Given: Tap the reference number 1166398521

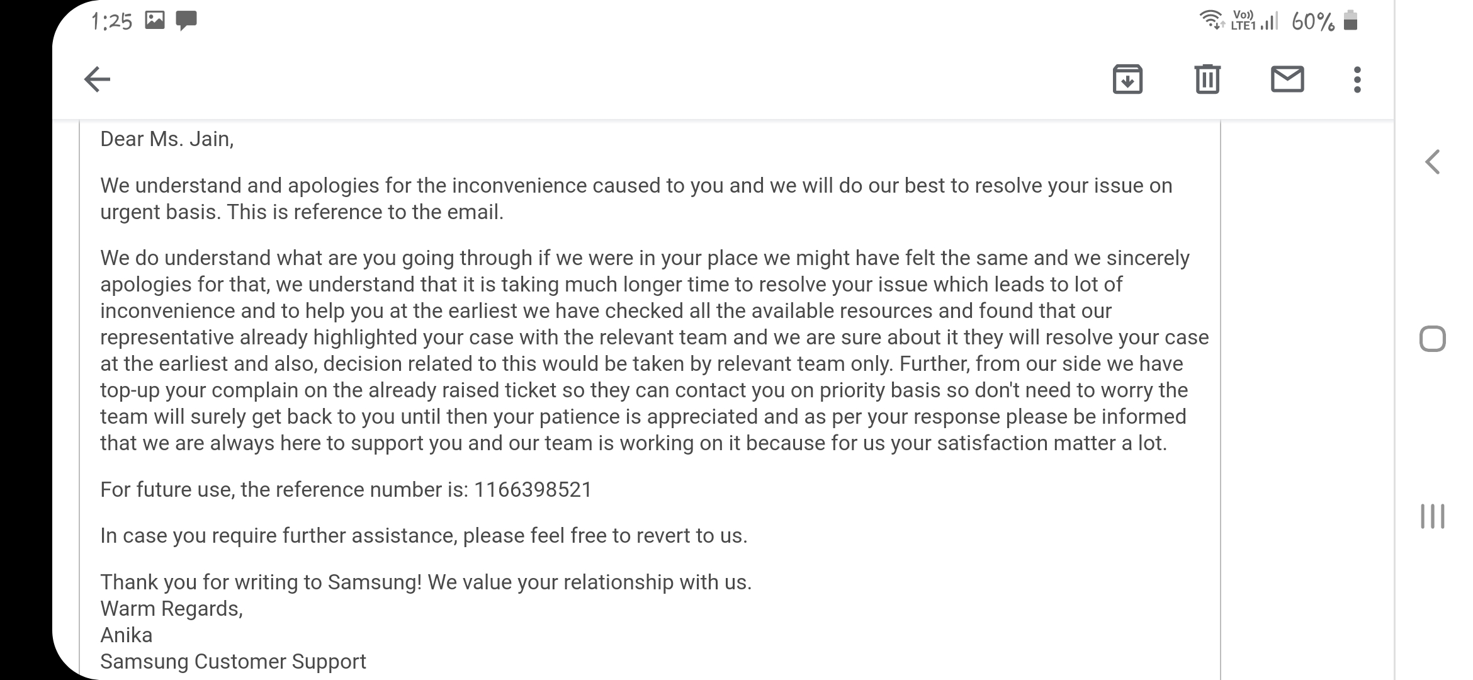Looking at the screenshot, I should tap(533, 489).
